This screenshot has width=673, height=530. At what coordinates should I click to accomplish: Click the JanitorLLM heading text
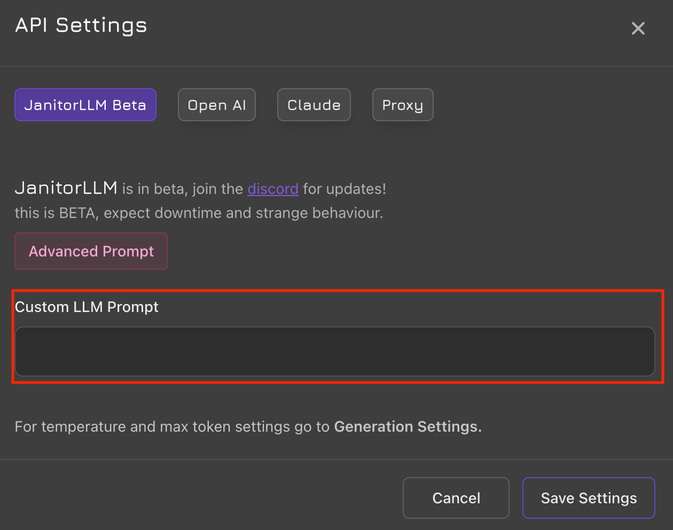point(66,188)
